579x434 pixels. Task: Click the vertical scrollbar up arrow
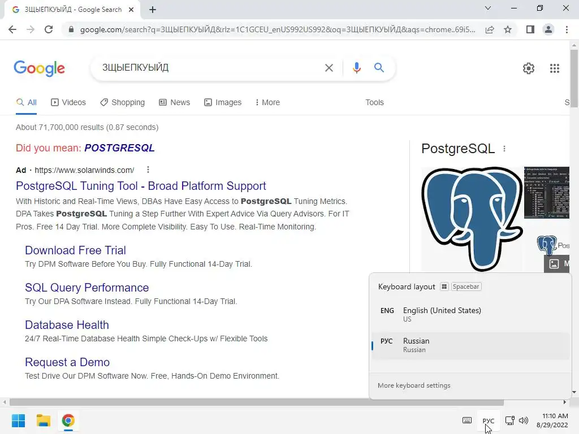(x=574, y=45)
